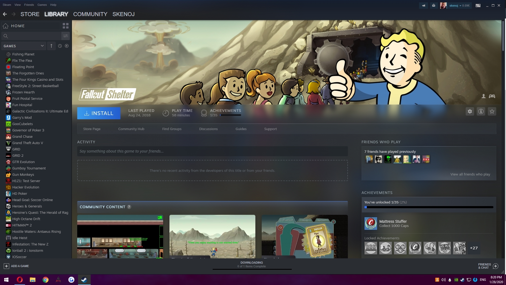Select Frozen Hearth in game list
This screenshot has width=506, height=285.
click(23, 92)
